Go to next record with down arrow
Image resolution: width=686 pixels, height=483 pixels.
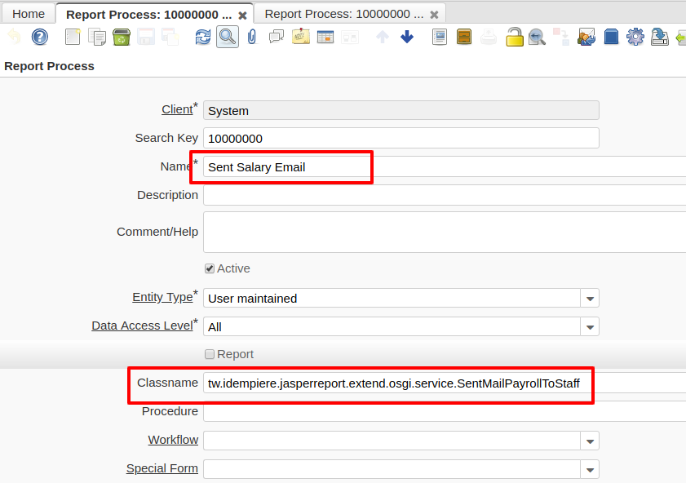406,37
